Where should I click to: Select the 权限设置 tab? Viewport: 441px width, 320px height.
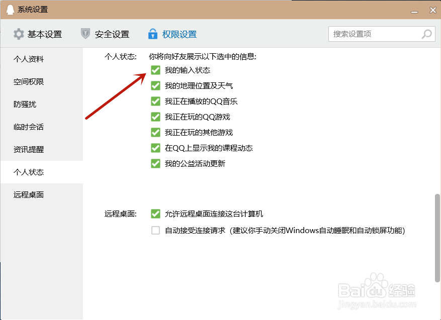pos(172,34)
